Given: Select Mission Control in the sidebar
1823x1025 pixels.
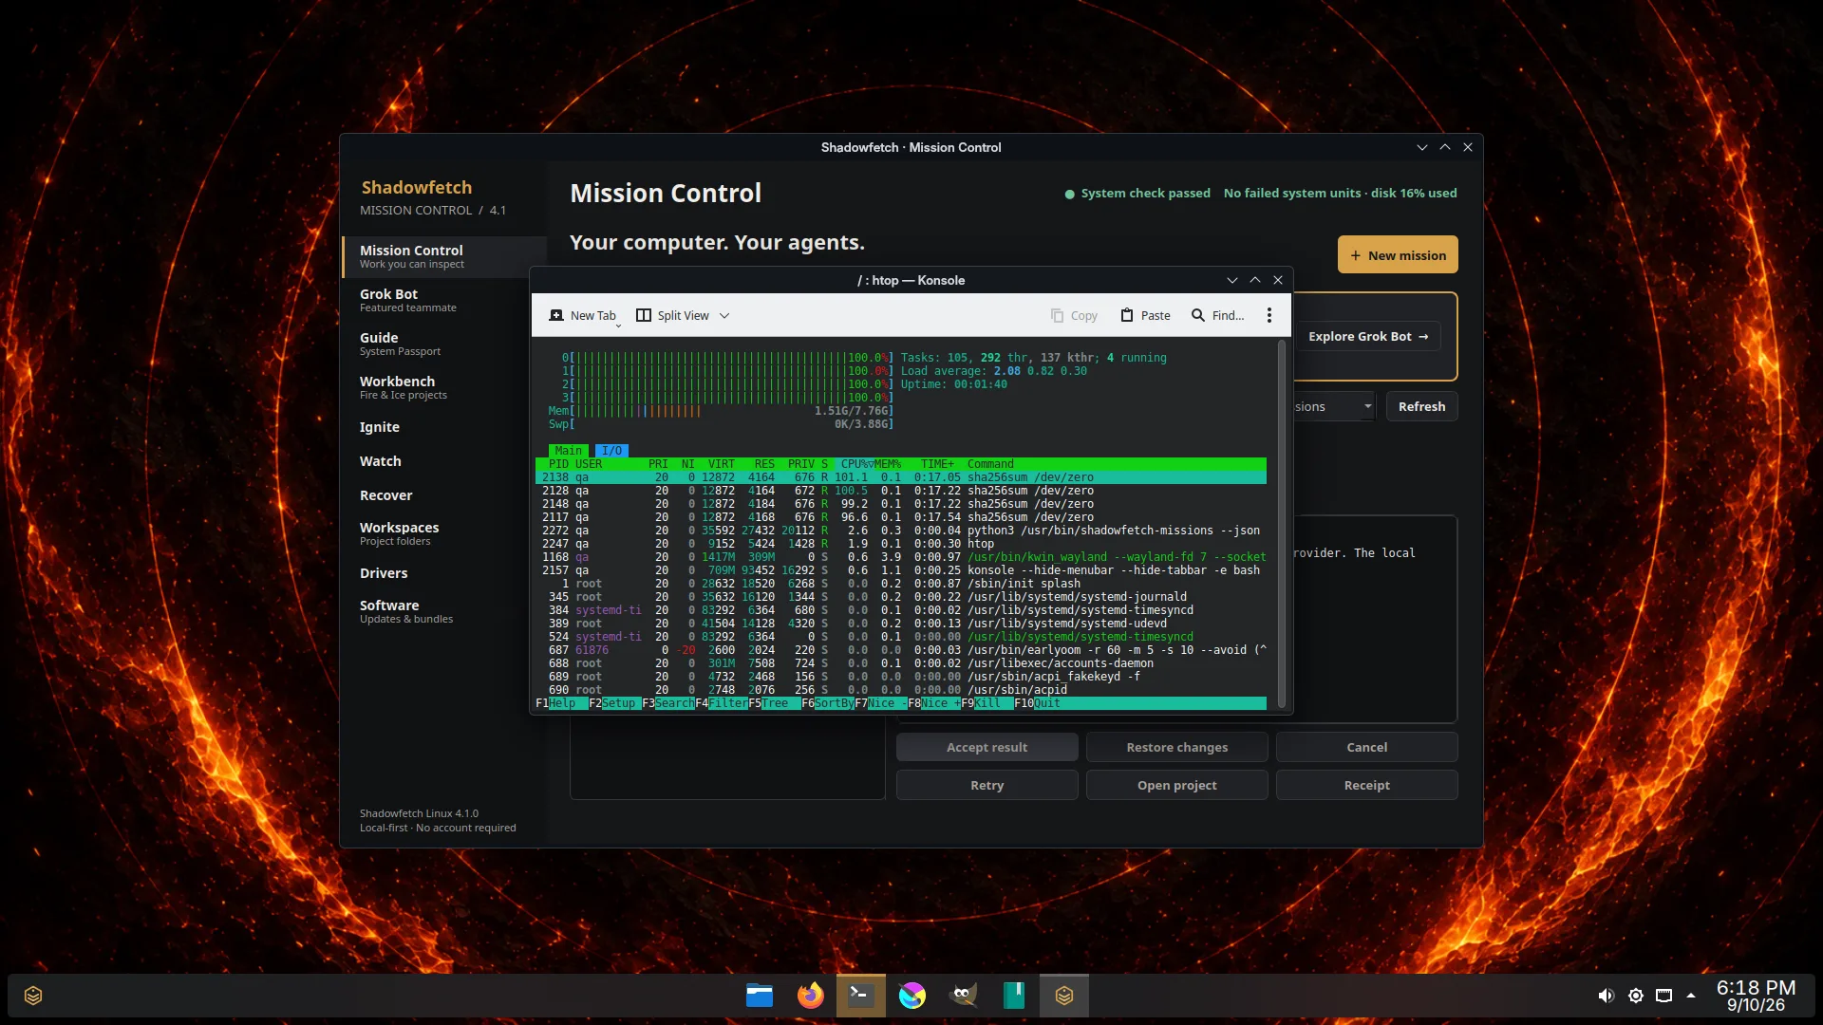Looking at the screenshot, I should [444, 256].
